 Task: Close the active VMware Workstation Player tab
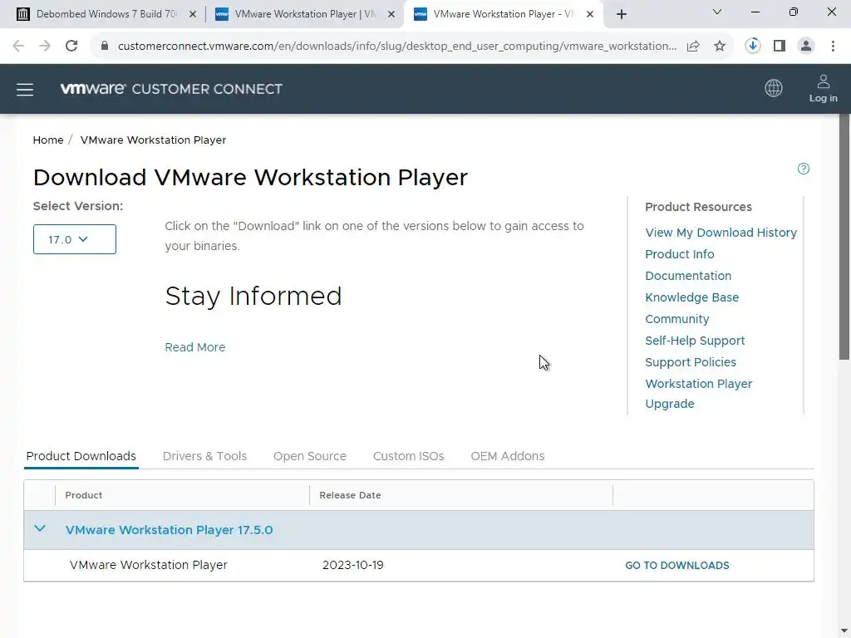click(x=590, y=14)
